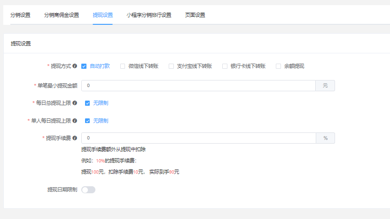Viewport: 390px width, 219px height.
Task: Click the 元 unit suffix
Action: click(x=325, y=86)
